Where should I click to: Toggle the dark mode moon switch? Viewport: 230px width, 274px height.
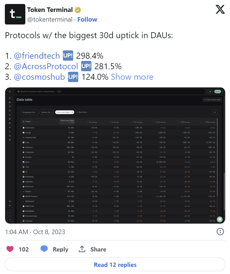(x=210, y=91)
